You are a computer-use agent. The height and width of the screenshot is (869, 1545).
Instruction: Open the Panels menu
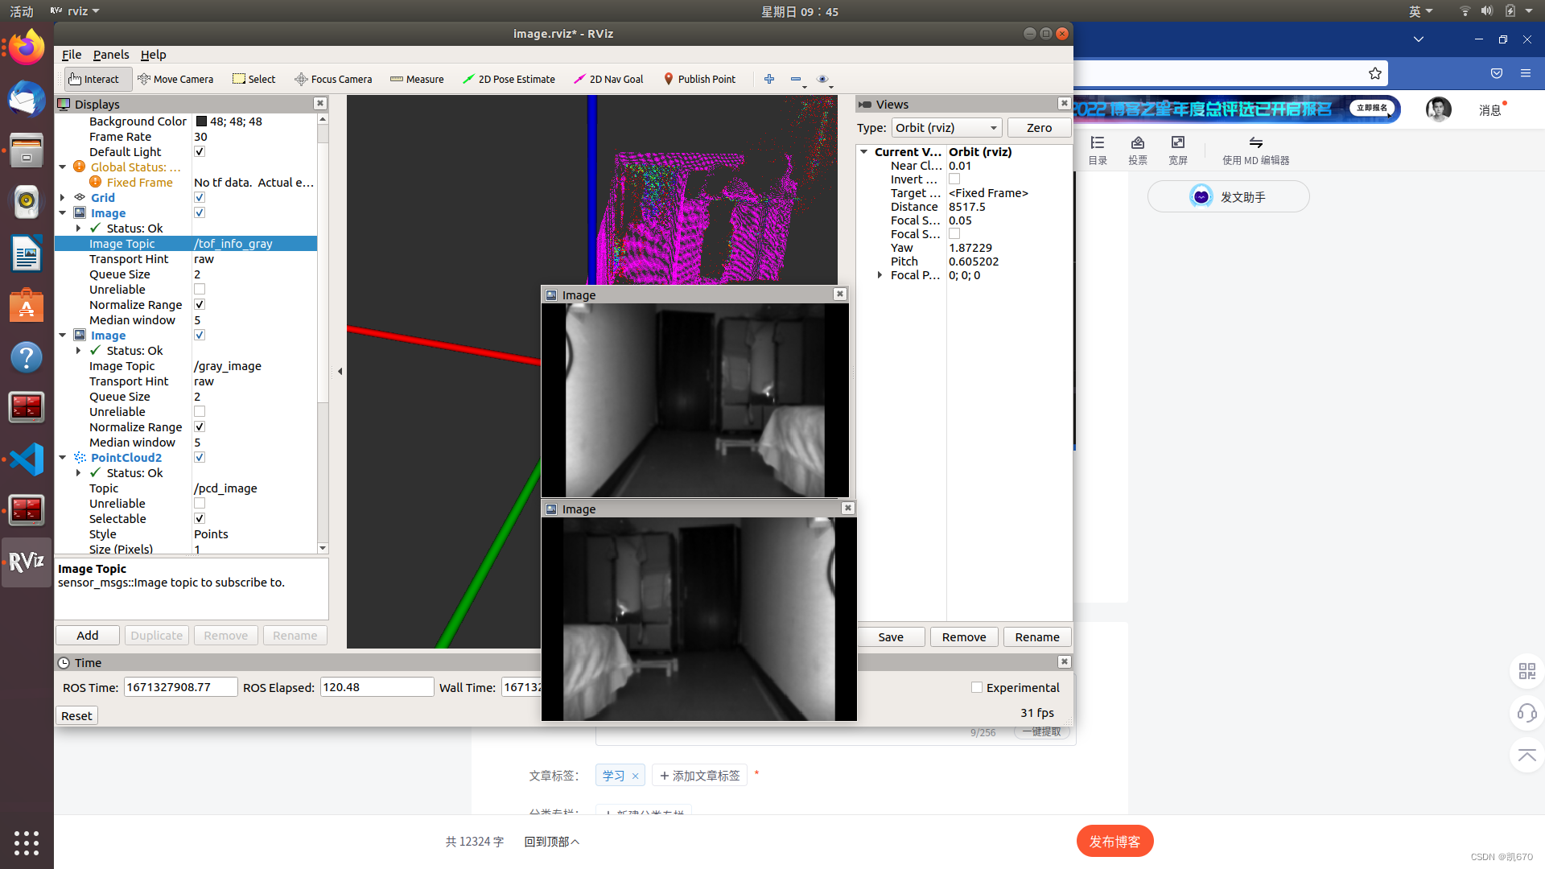[x=110, y=55]
